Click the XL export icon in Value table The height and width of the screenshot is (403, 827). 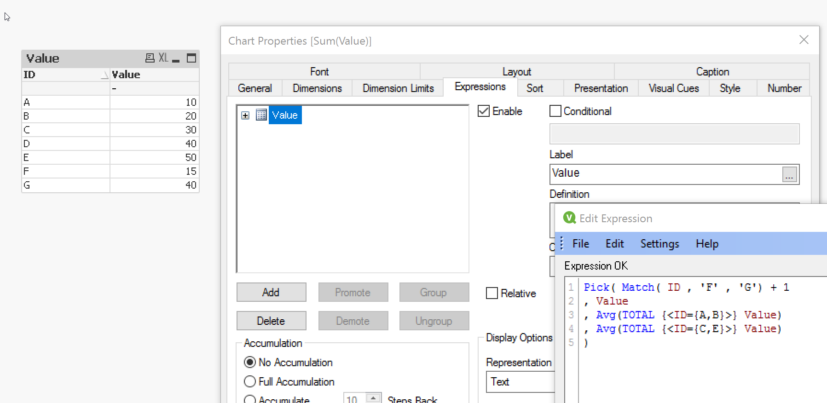pyautogui.click(x=163, y=58)
